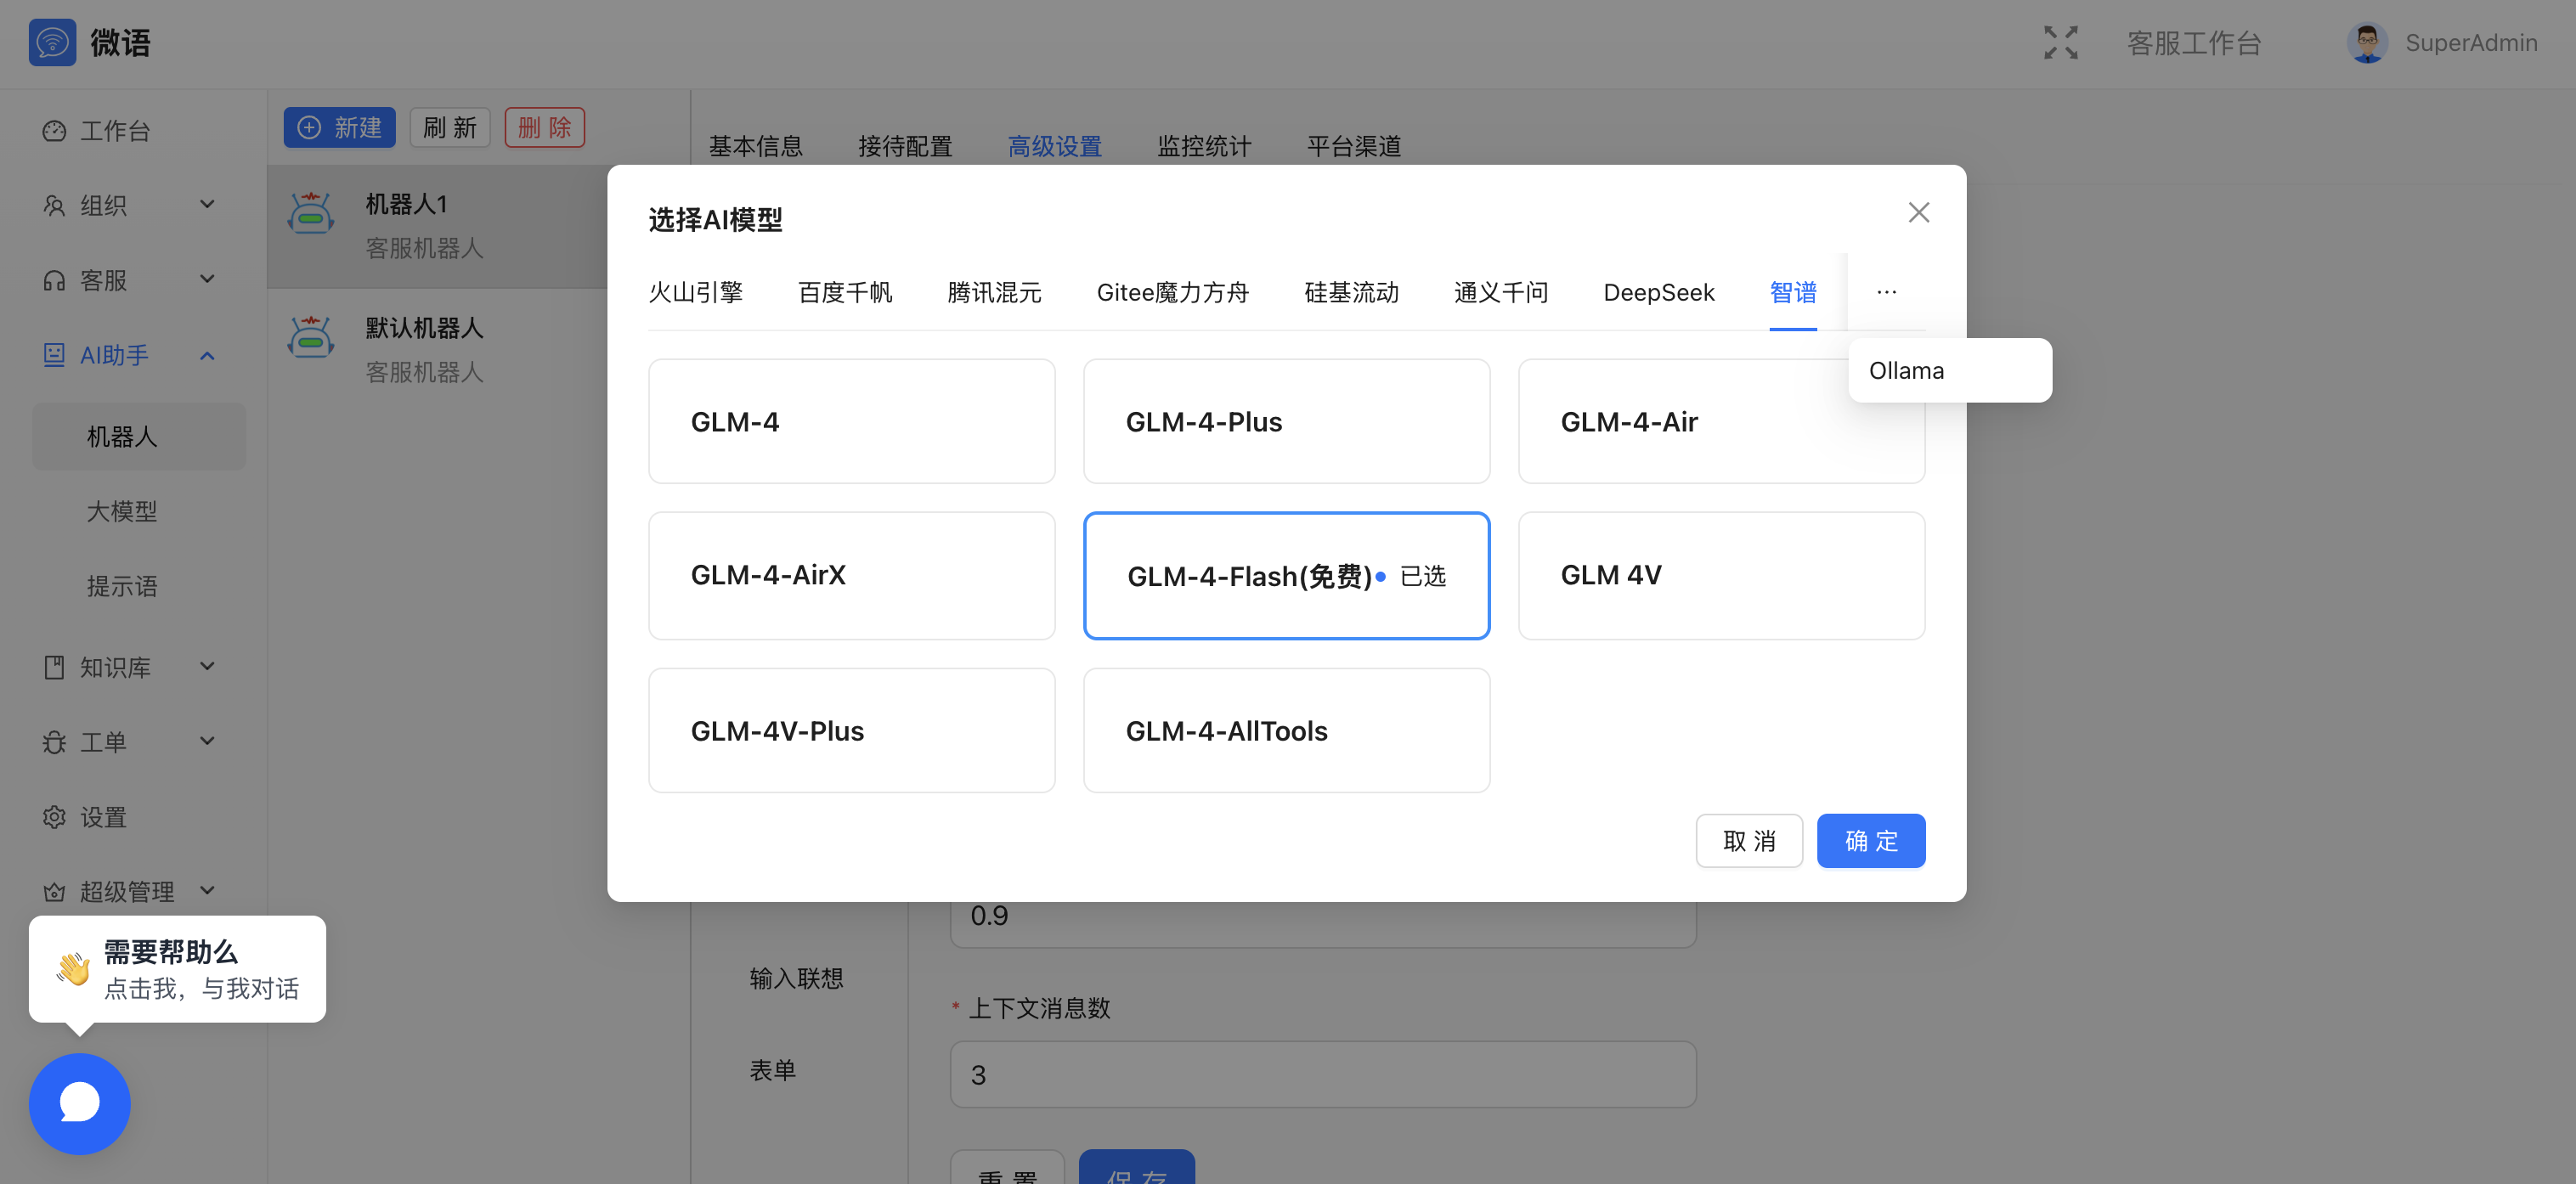Click the 新建 button
2576x1184 pixels.
tap(339, 127)
